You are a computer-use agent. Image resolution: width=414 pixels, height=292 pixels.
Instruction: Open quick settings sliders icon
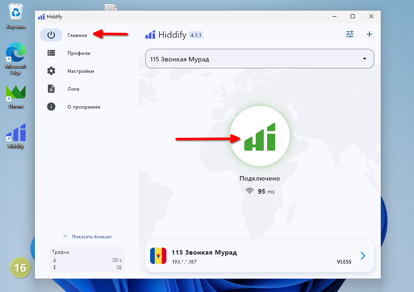[350, 34]
